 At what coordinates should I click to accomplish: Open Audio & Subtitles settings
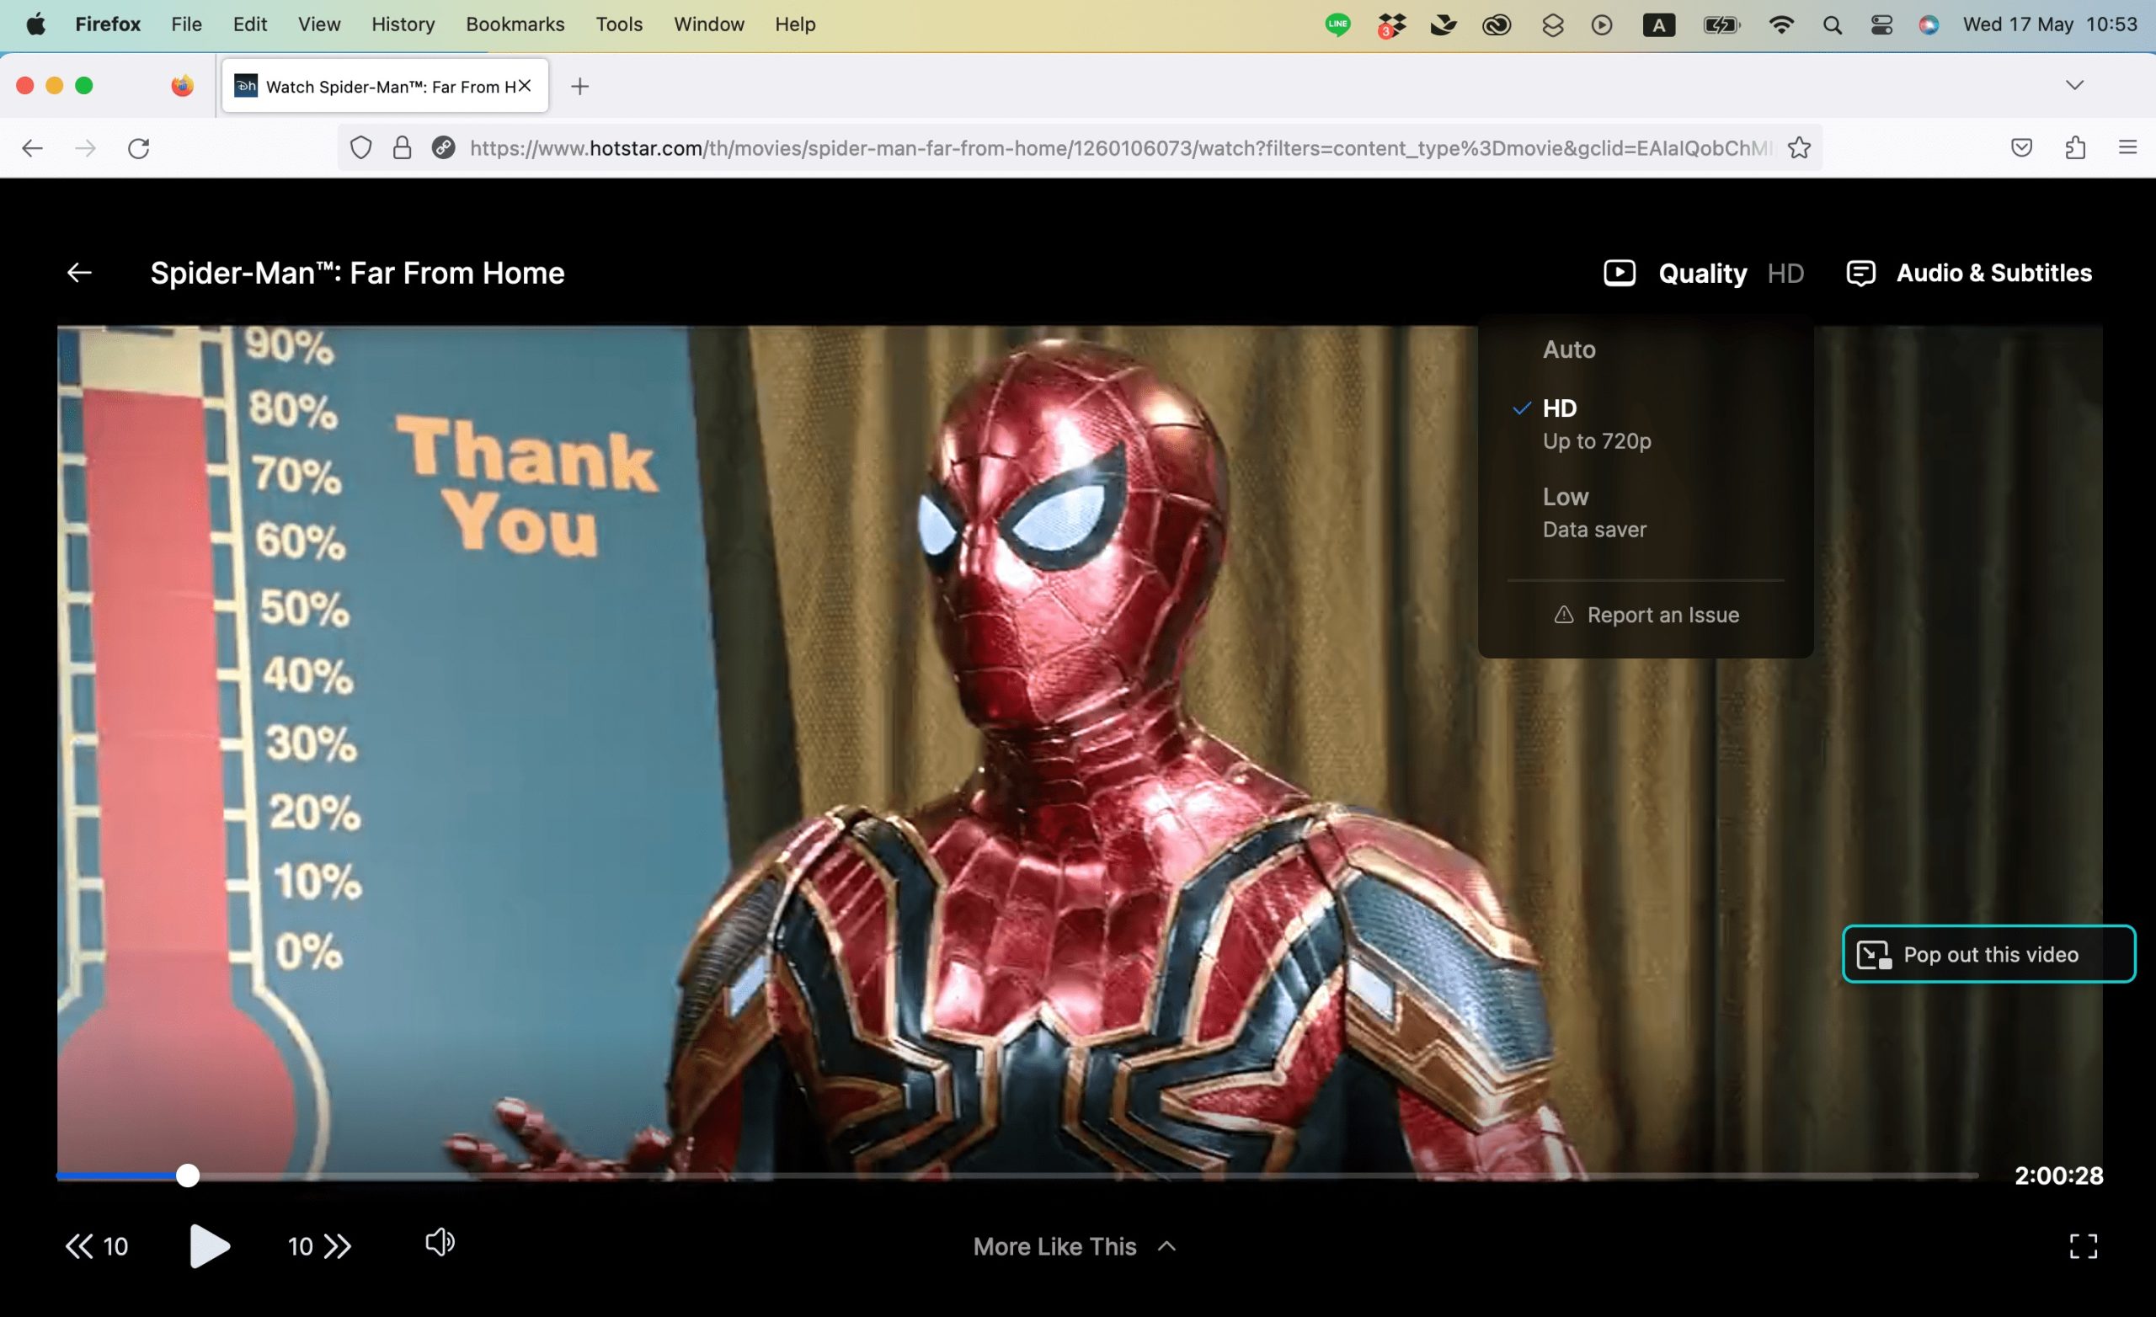(1969, 273)
